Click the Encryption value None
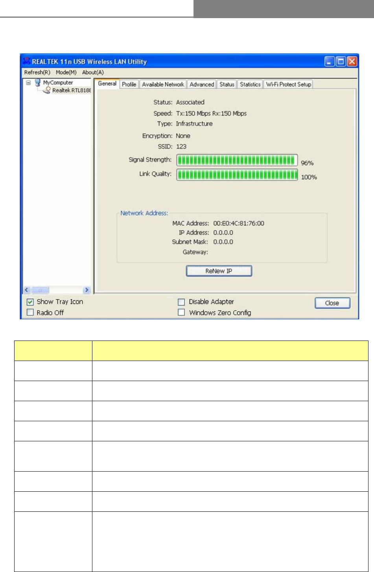374x572 pixels. click(183, 136)
